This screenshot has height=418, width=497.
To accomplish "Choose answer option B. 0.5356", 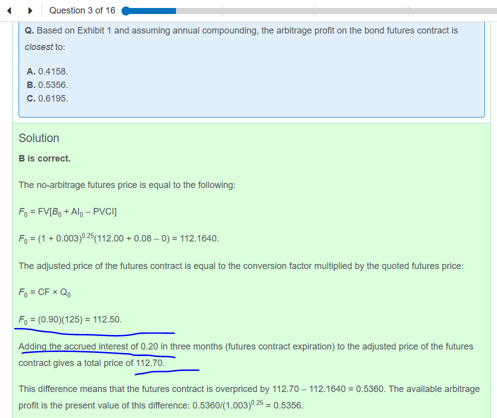I will 47,85.
